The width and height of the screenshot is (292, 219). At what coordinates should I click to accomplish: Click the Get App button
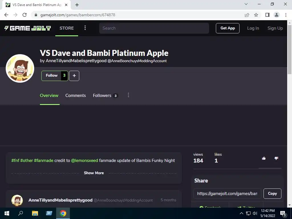point(228,28)
